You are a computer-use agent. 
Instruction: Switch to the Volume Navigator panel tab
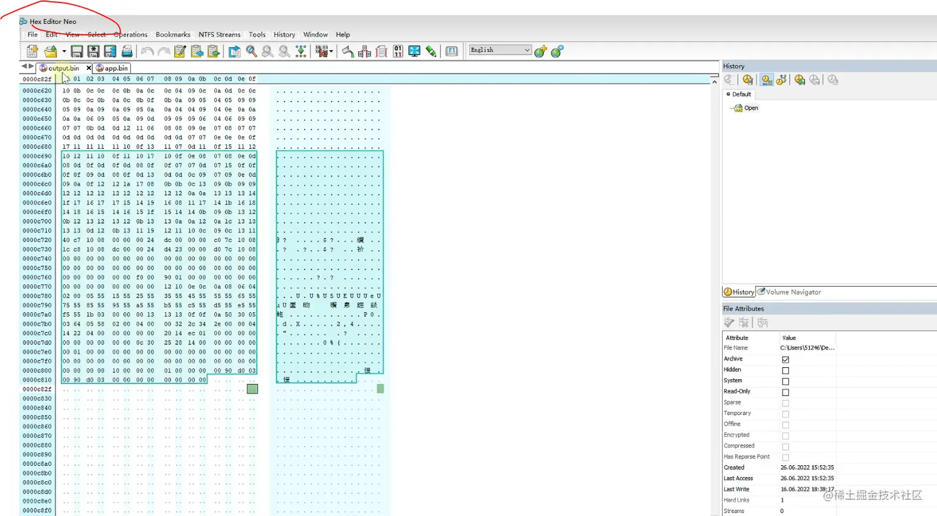789,292
